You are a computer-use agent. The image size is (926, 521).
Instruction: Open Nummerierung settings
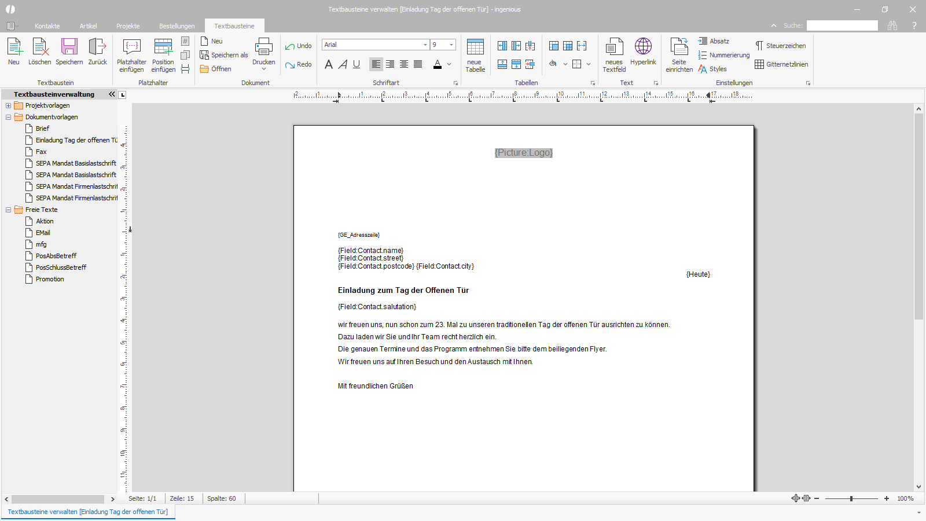724,55
